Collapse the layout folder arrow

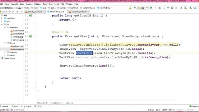tap(5, 43)
